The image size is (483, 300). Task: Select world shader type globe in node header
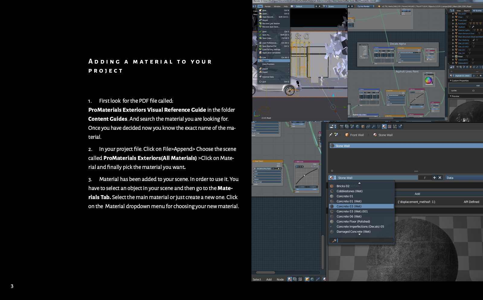click(x=312, y=279)
